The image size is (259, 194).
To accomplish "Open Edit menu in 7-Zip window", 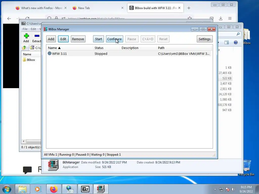I will (x=33, y=29).
